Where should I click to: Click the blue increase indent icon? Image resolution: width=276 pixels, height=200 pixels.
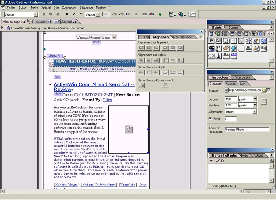pos(128,14)
